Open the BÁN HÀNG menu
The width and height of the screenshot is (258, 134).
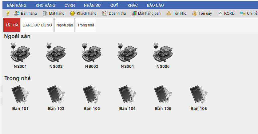[17, 6]
